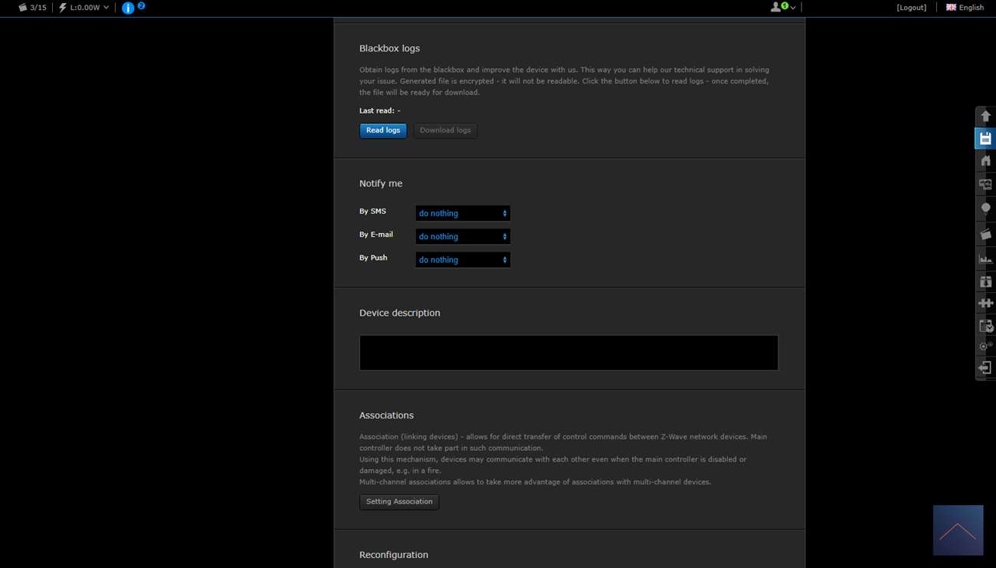Viewport: 996px width, 568px height.
Task: Expand the power consumption L:0.00W menu
Action: [x=84, y=8]
